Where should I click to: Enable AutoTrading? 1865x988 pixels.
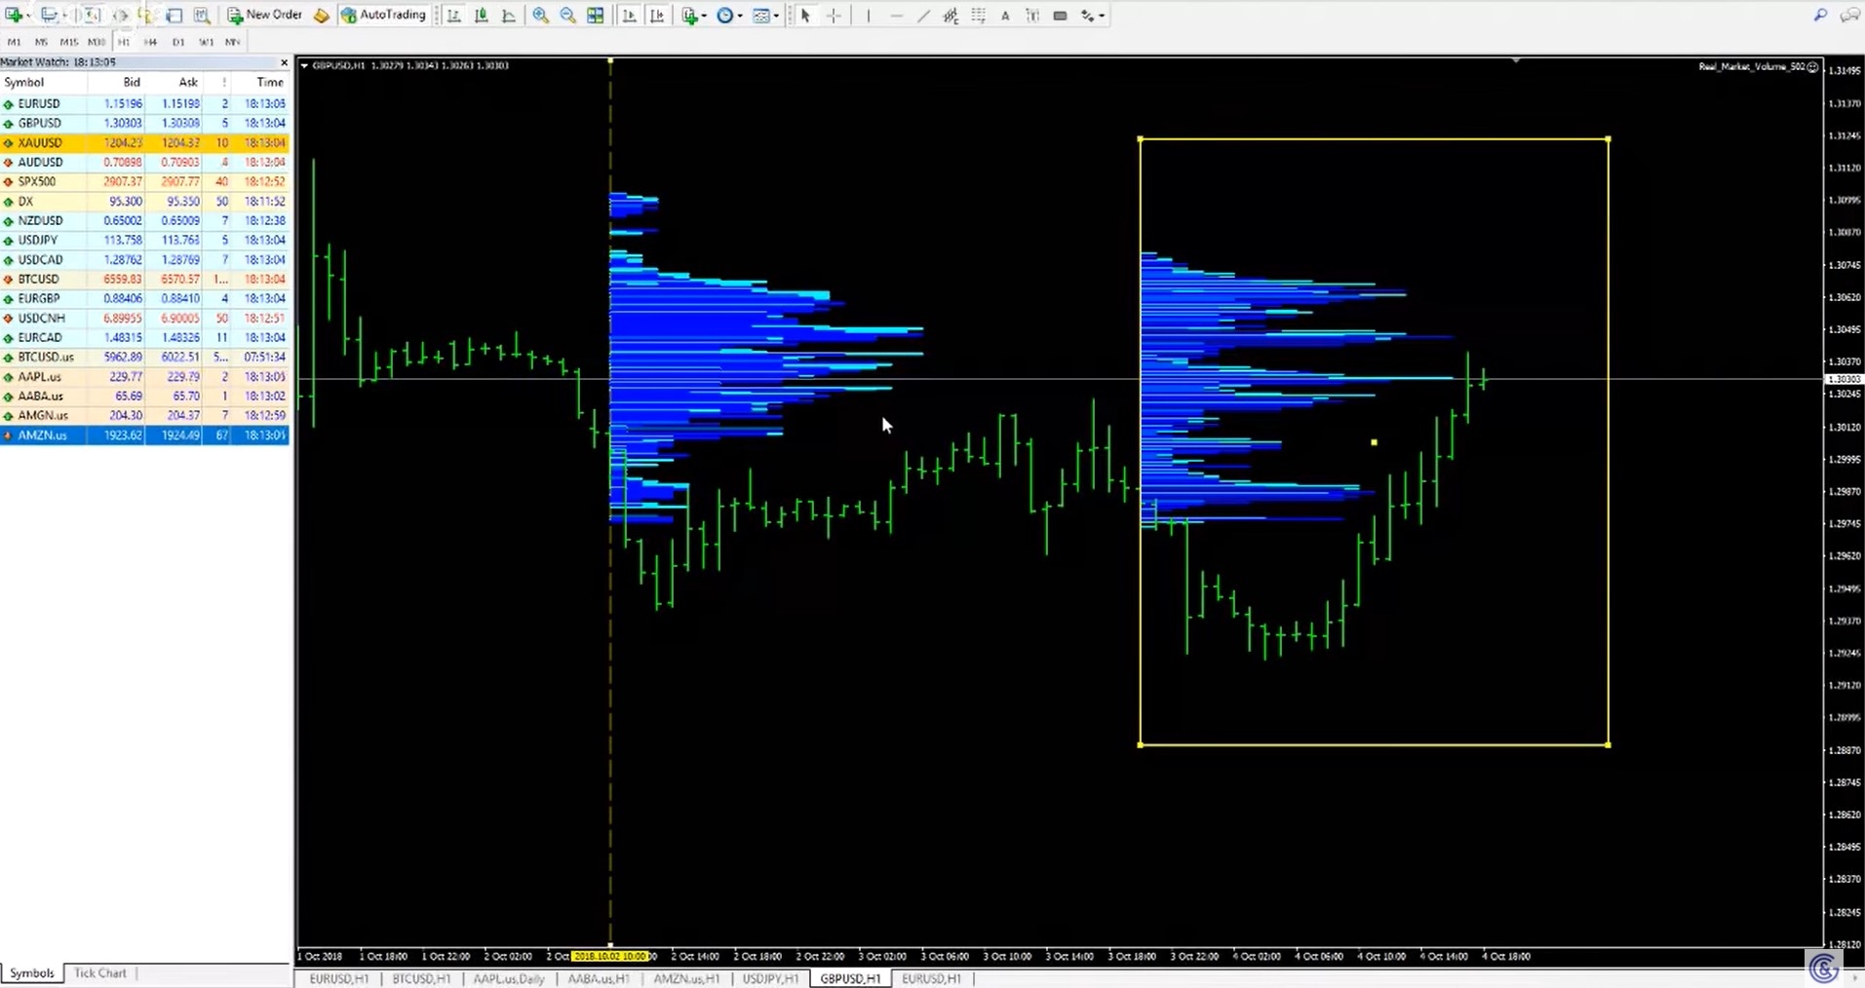tap(382, 15)
